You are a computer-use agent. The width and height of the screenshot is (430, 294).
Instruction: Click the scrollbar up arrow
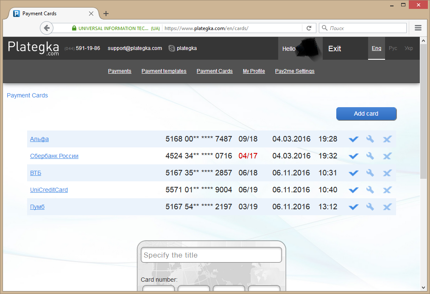(423, 41)
